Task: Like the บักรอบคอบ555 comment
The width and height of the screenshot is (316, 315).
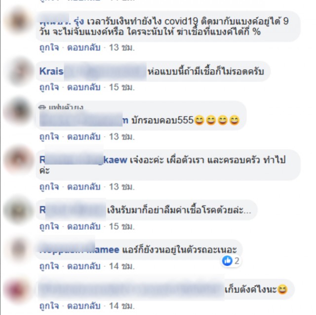Action: [x=49, y=136]
